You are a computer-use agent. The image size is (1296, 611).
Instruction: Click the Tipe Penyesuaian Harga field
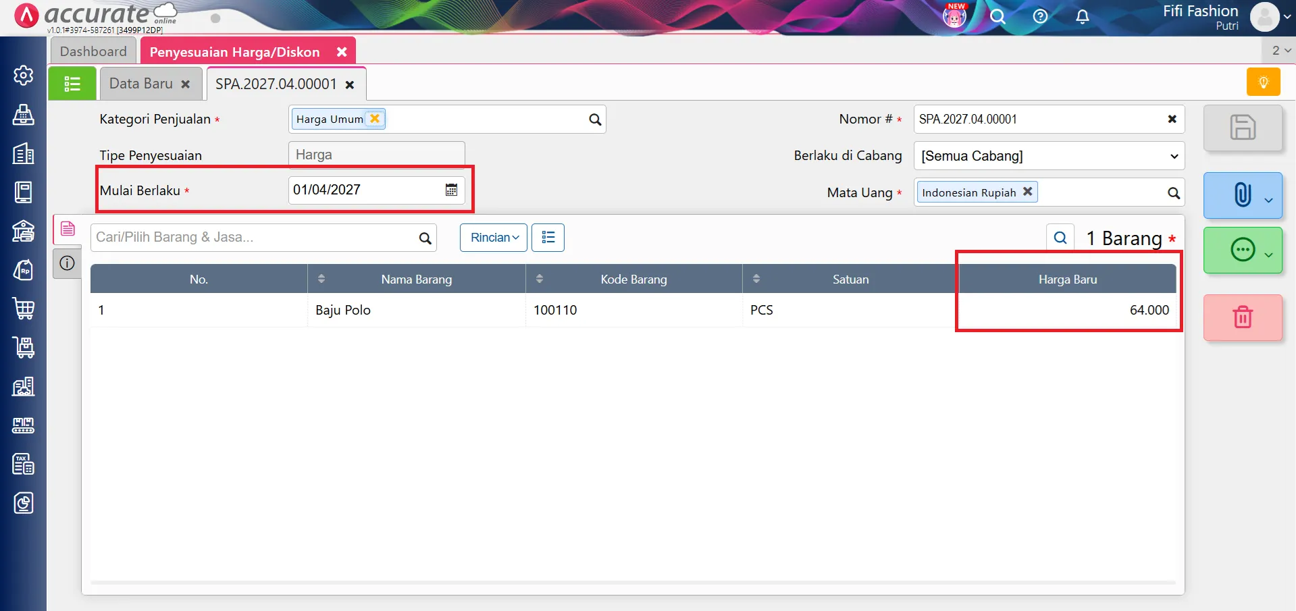(376, 155)
